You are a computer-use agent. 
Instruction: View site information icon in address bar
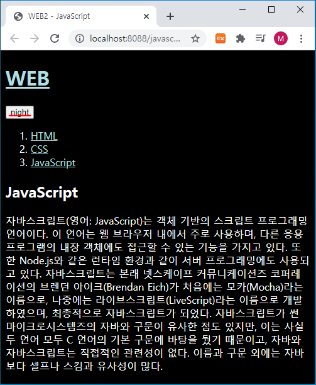[x=80, y=38]
